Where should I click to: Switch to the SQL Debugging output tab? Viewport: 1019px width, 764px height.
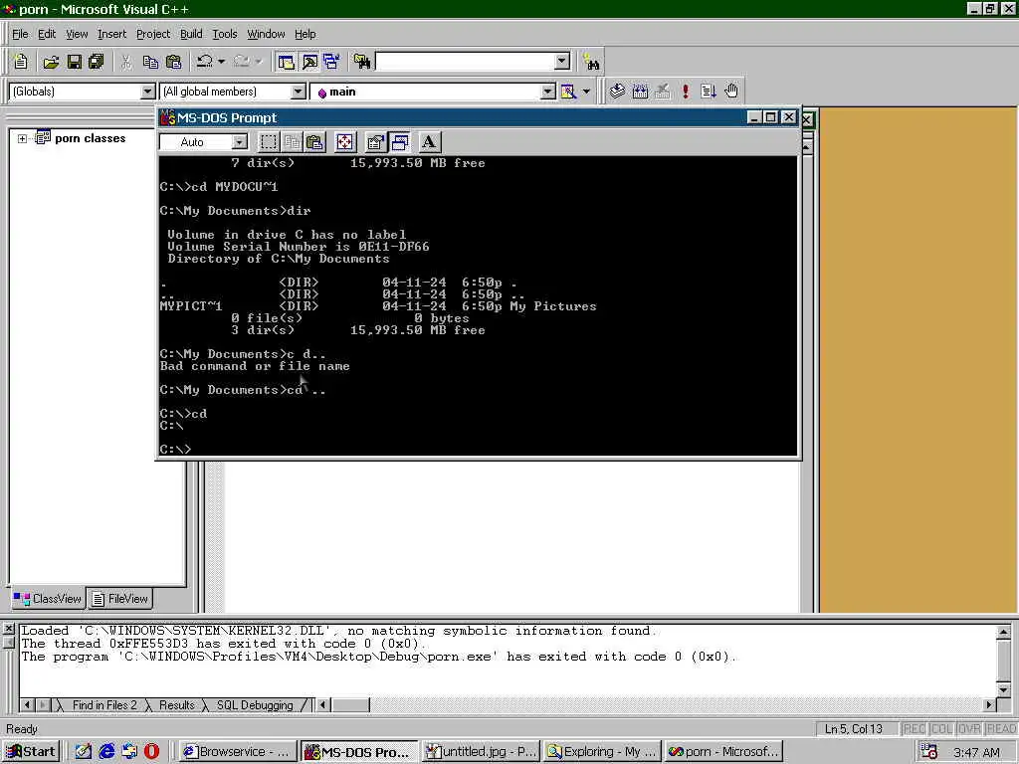[x=255, y=705]
